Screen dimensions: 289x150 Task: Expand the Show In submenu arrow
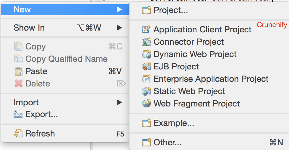[119, 28]
